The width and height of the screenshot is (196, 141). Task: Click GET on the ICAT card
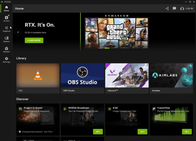point(142,132)
